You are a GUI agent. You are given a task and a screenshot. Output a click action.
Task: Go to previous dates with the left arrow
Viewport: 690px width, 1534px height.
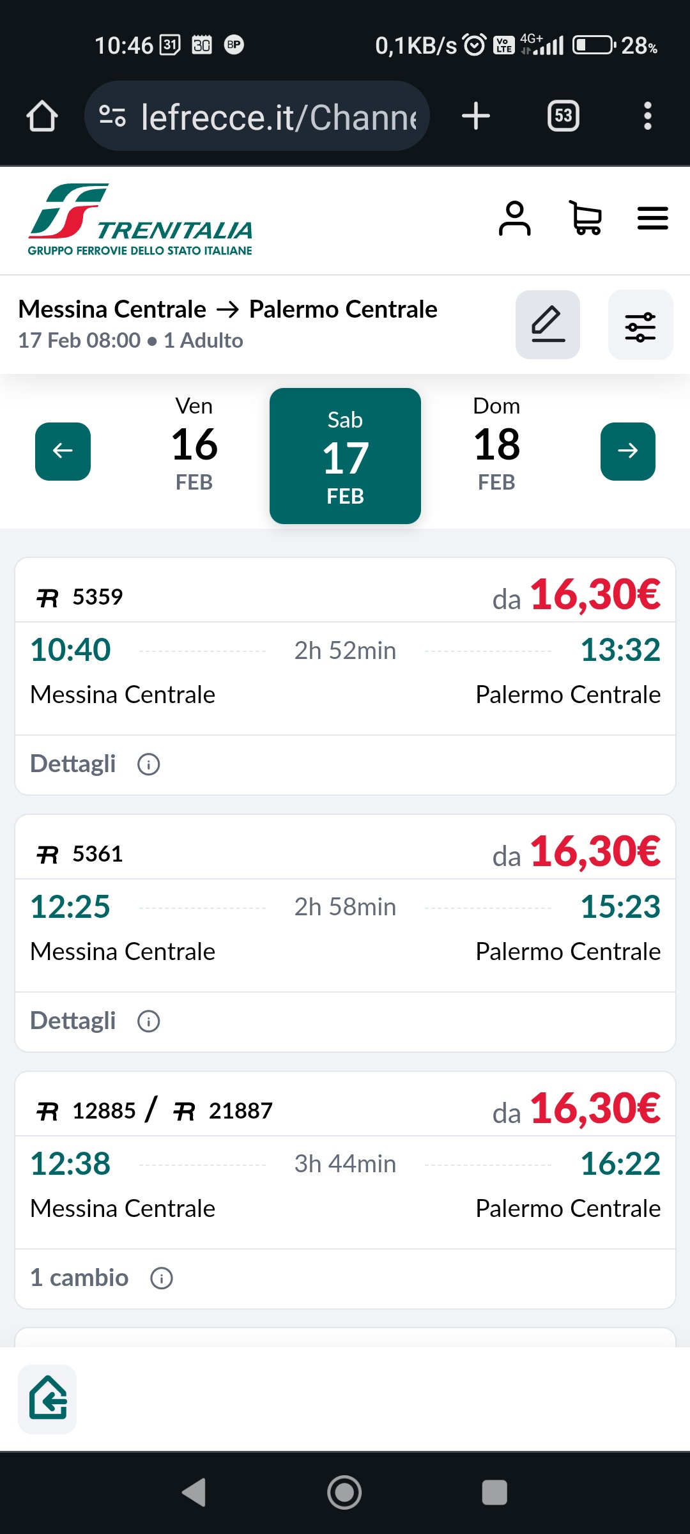click(63, 451)
